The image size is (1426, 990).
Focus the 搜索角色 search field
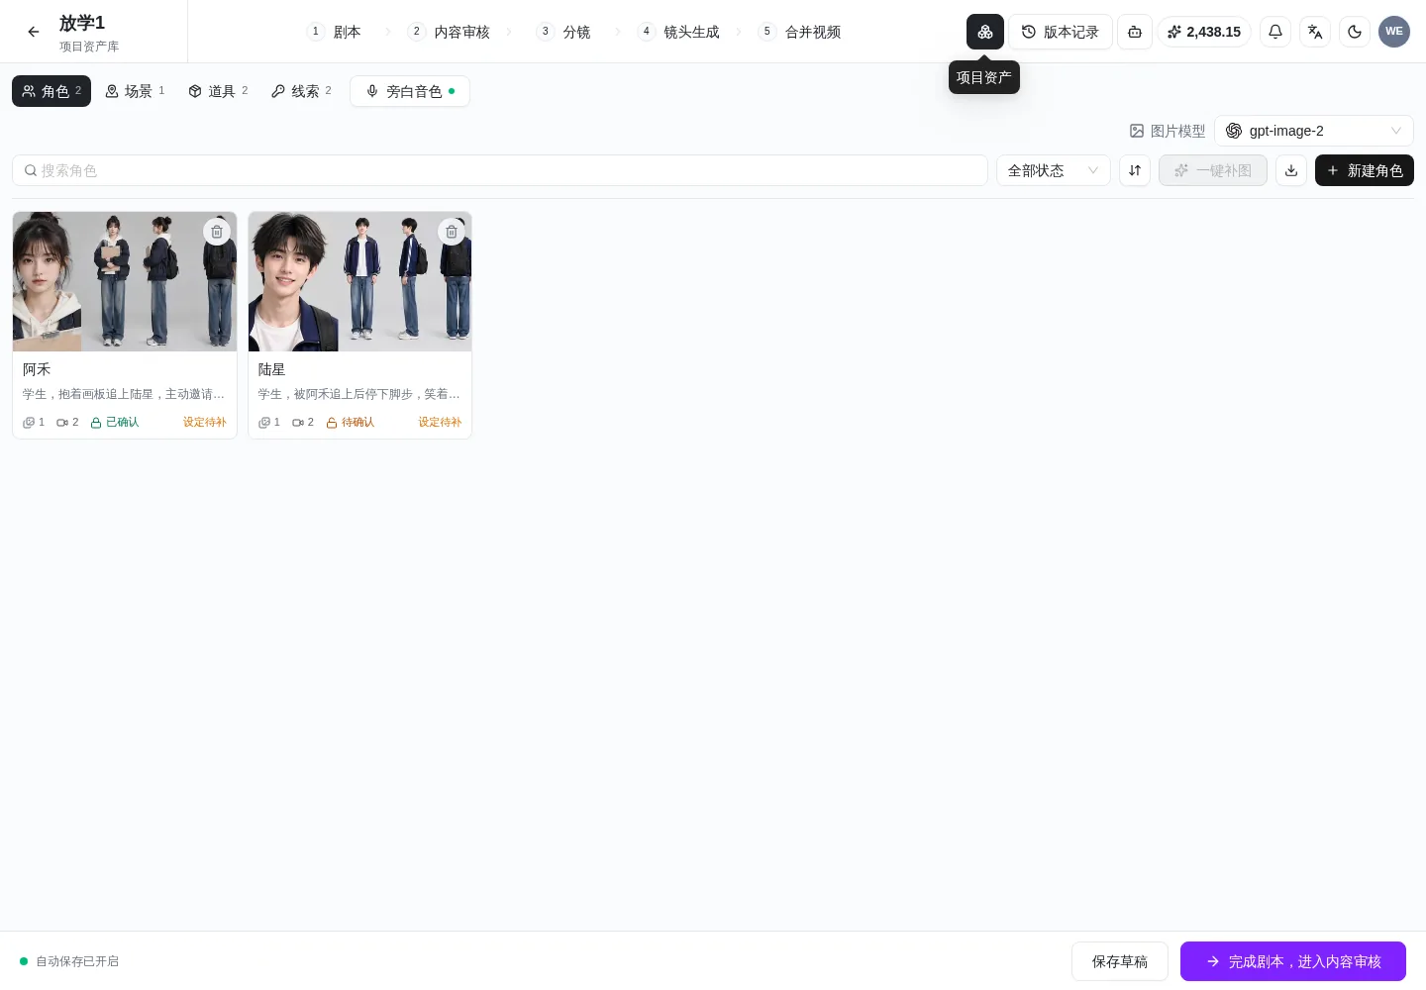point(500,170)
